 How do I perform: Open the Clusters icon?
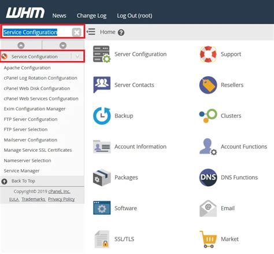click(208, 115)
